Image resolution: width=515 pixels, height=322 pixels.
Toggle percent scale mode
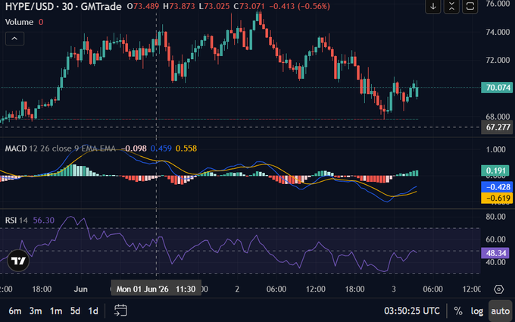458,311
